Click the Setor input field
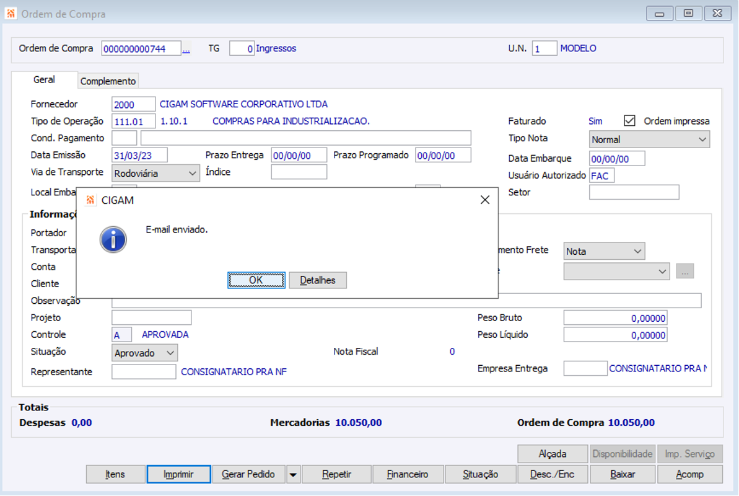Image resolution: width=739 pixels, height=496 pixels. pyautogui.click(x=634, y=192)
